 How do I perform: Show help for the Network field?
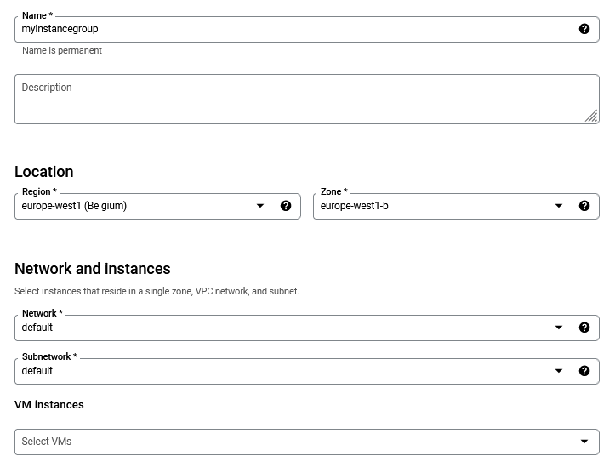[x=584, y=328]
